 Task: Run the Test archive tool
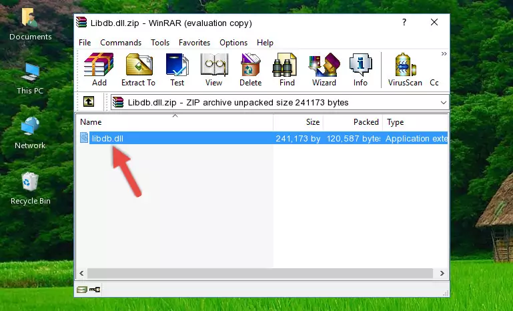[177, 69]
